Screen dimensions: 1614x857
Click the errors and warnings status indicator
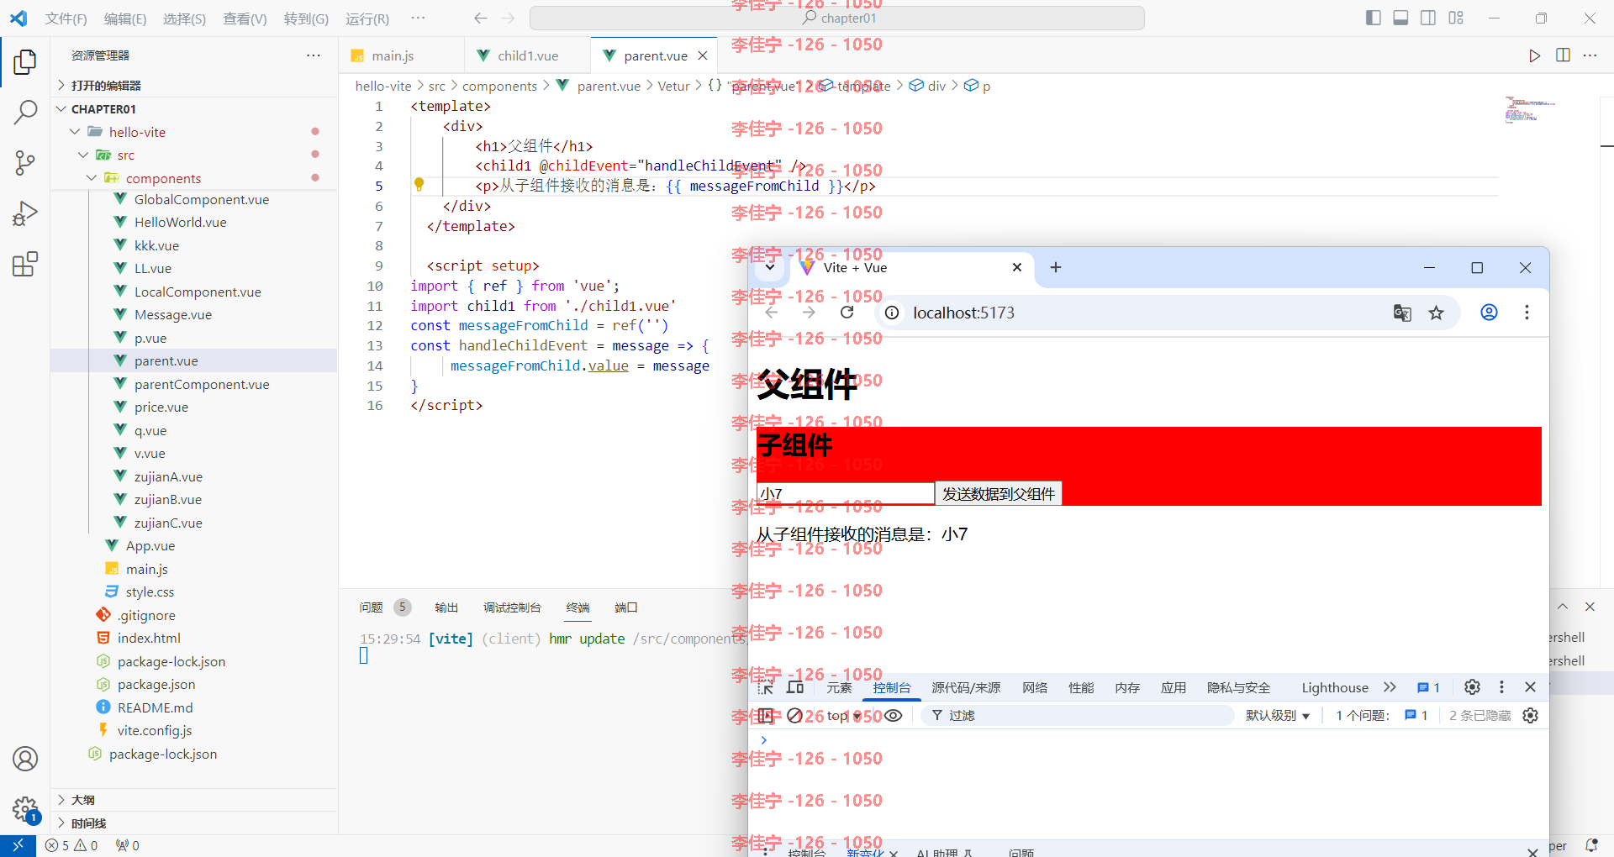(x=71, y=845)
